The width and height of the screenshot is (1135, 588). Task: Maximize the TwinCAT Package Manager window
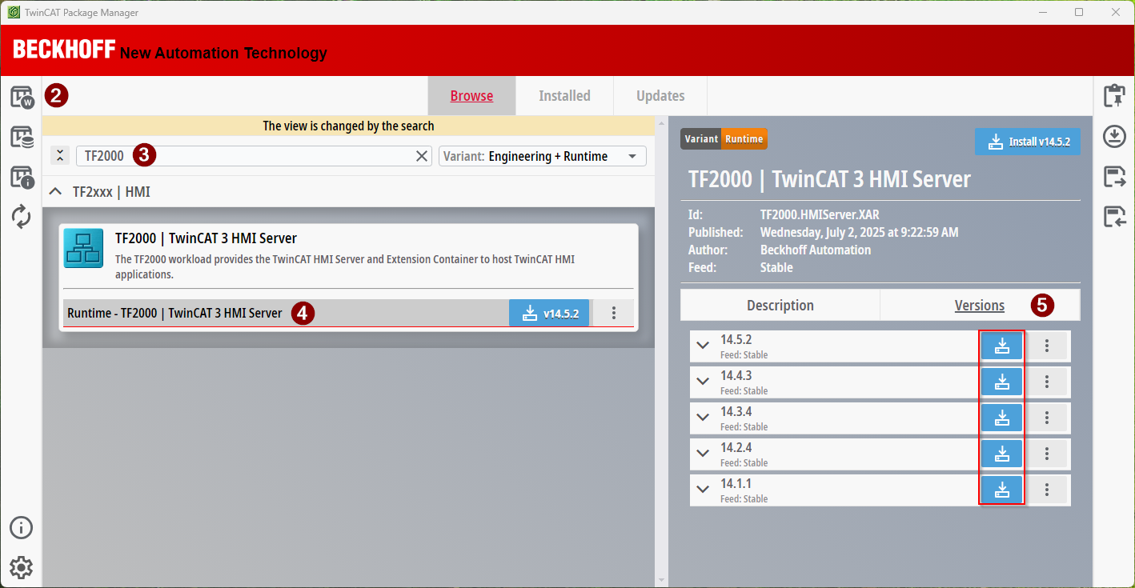pos(1078,12)
